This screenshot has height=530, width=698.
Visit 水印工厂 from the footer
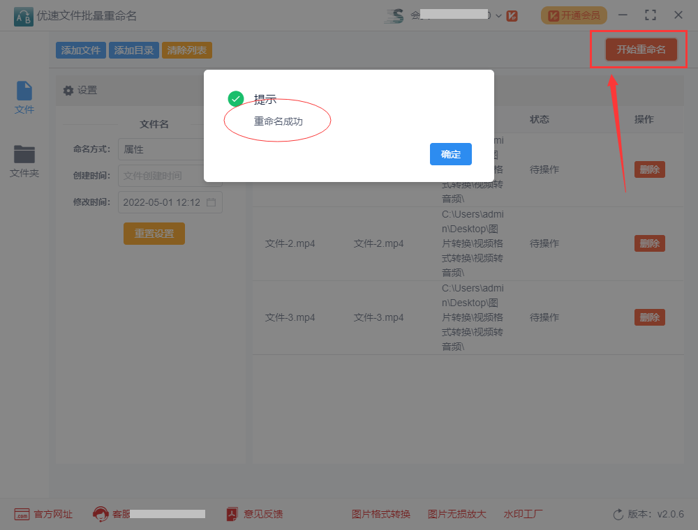[x=523, y=514]
